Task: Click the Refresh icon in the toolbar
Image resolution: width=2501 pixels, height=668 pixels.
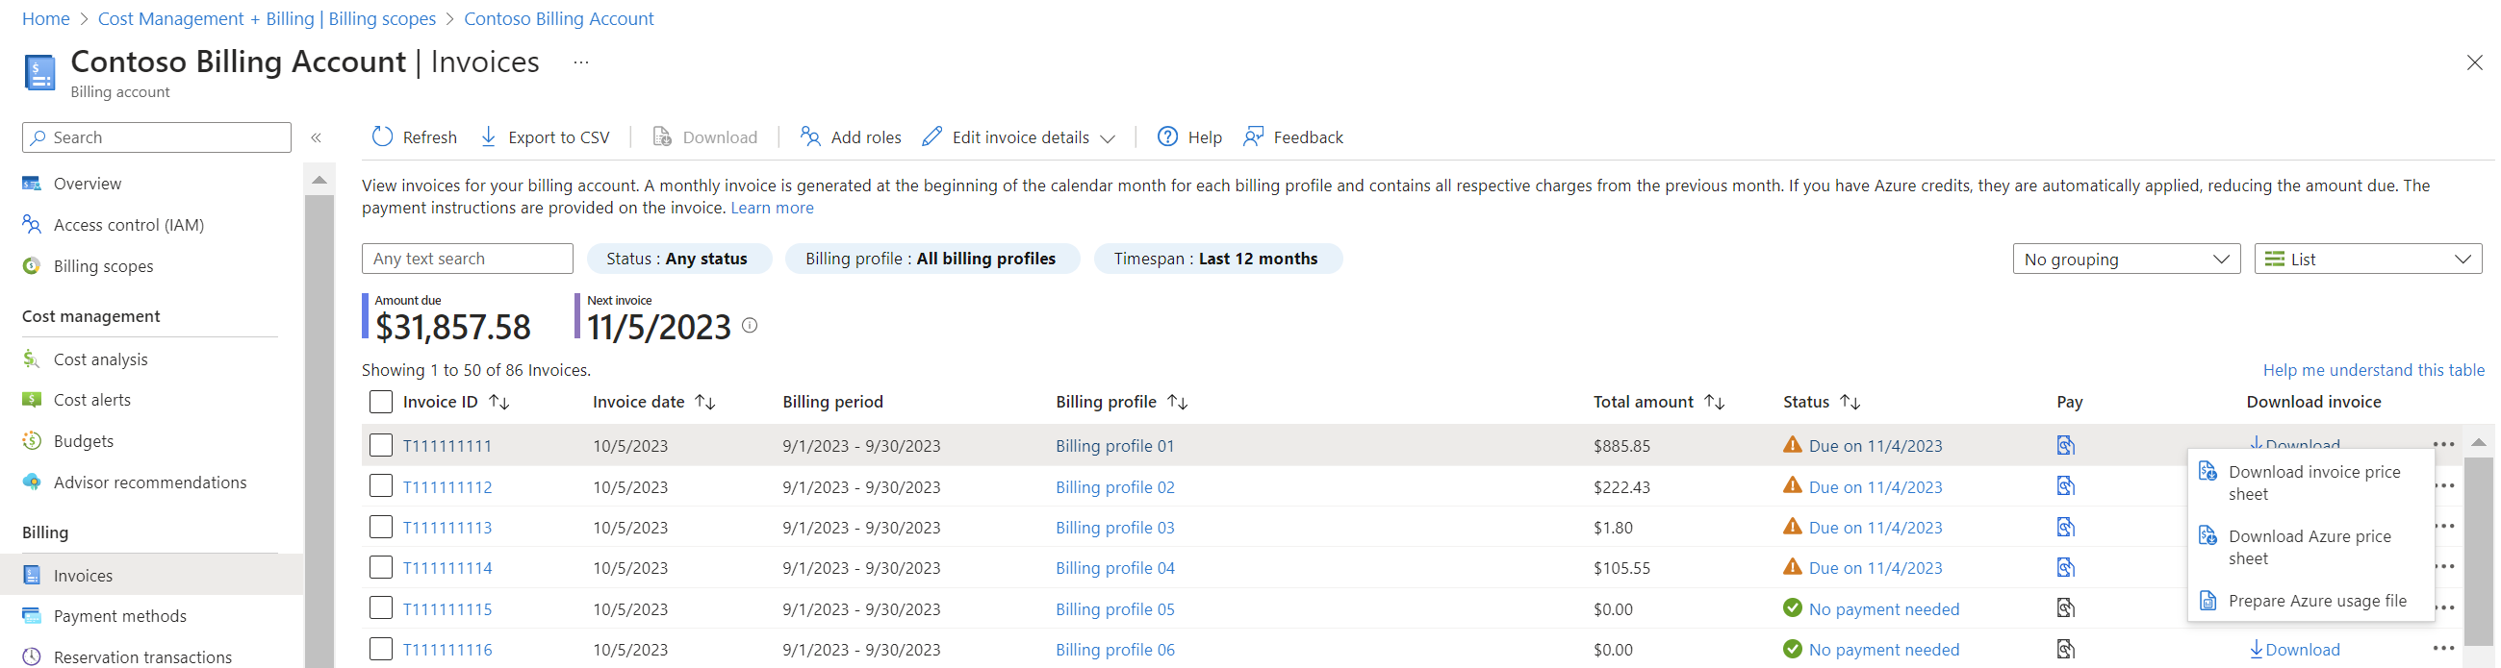Action: (383, 136)
